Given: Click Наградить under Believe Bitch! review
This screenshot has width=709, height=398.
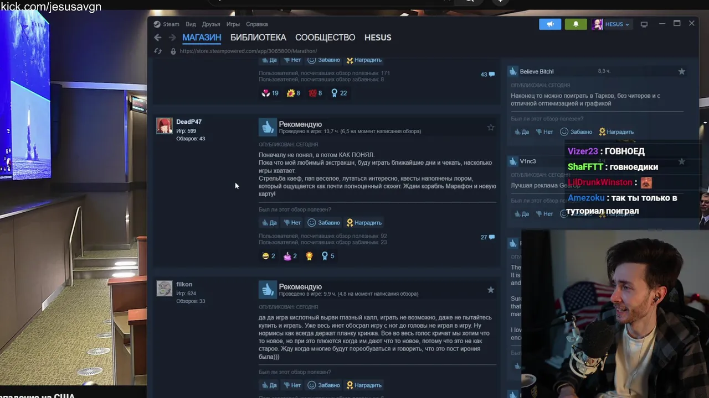Looking at the screenshot, I should pos(615,132).
